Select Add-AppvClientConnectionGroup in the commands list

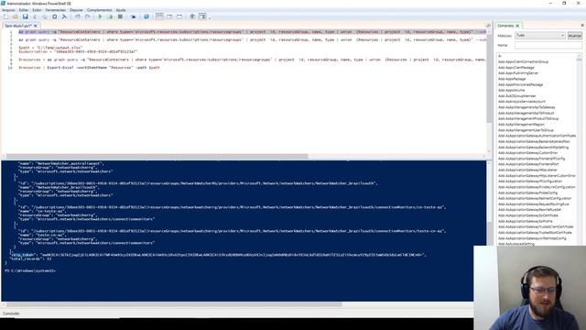523,61
